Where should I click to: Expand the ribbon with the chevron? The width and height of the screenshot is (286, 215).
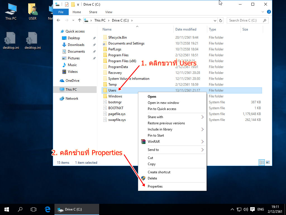point(263,12)
